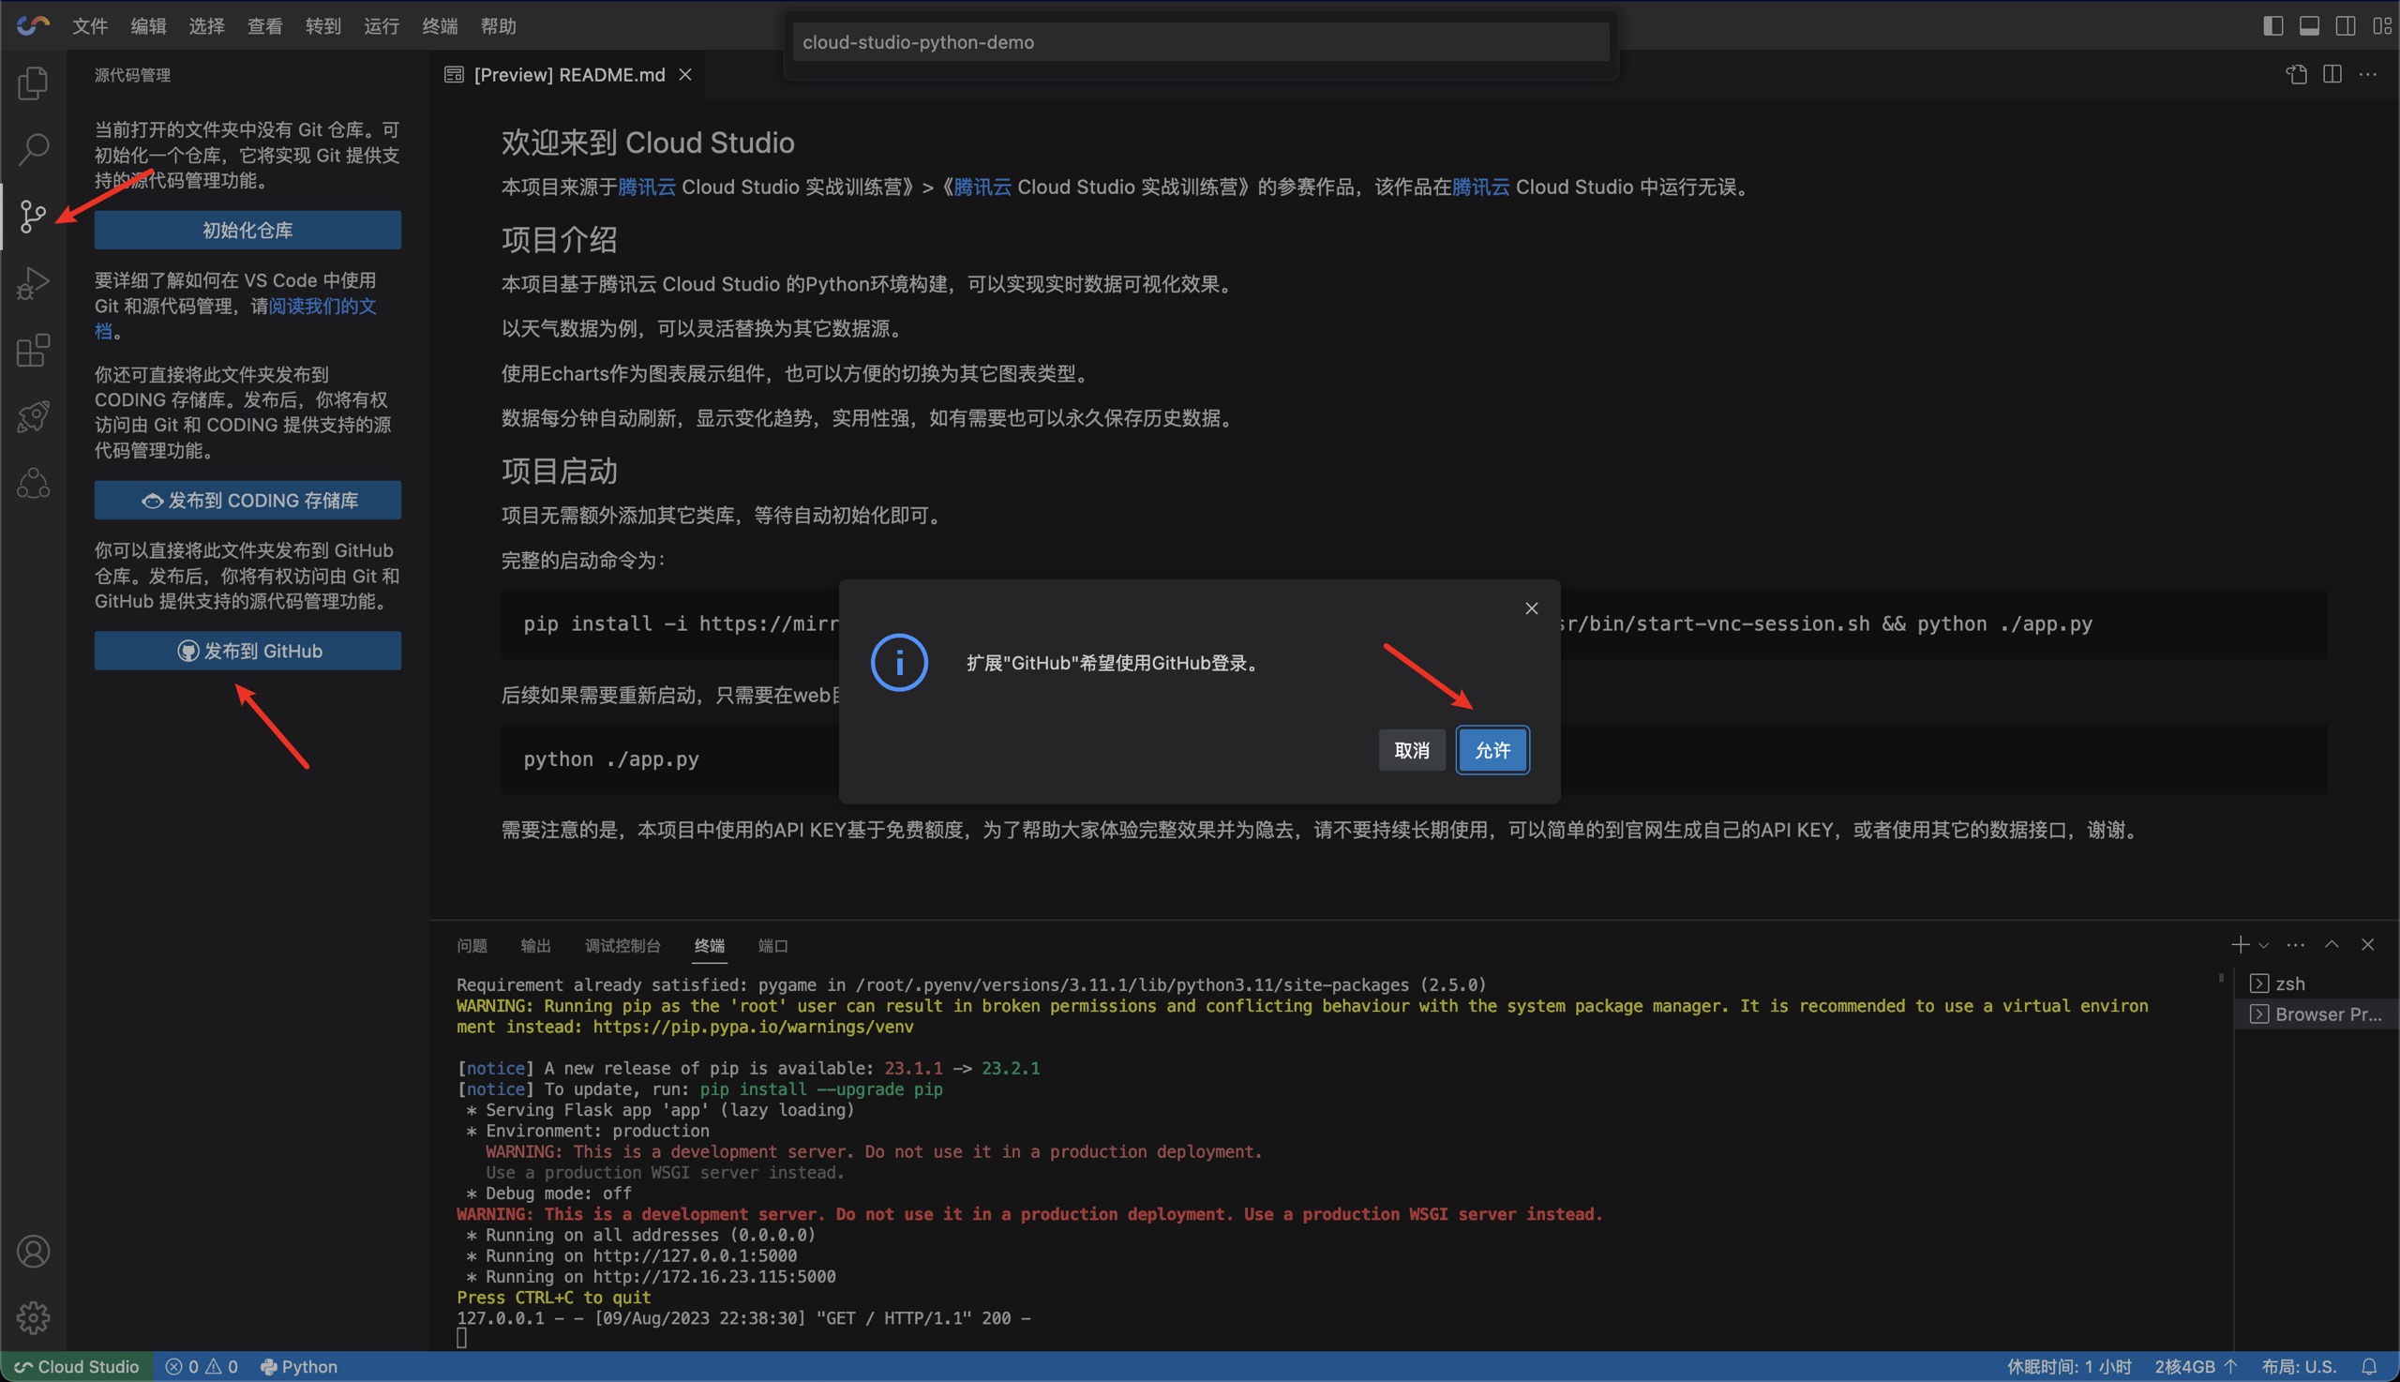Select the zsh terminal entry
The height and width of the screenshot is (1382, 2400).
[x=2317, y=984]
